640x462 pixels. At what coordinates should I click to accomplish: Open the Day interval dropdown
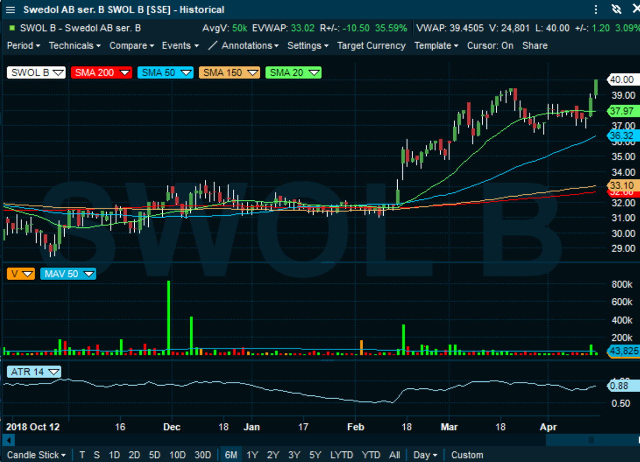[x=425, y=455]
